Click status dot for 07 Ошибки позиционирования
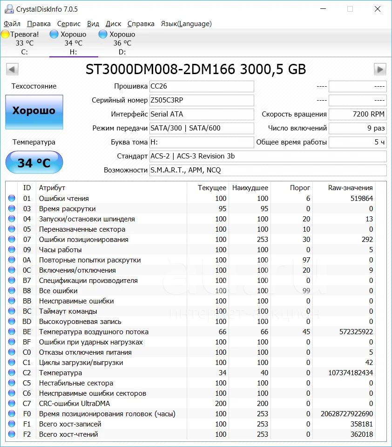The height and width of the screenshot is (447, 392). click(12, 239)
